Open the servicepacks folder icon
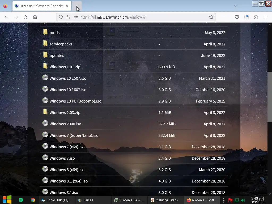This screenshot has width=272, height=204. click(x=45, y=43)
